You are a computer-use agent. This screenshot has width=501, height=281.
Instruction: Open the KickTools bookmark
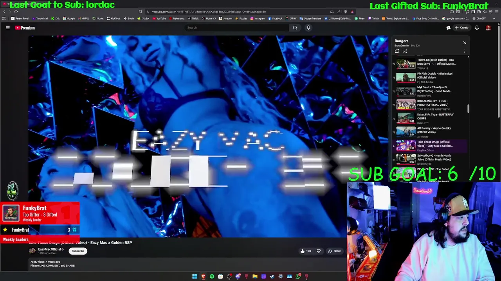(114, 18)
